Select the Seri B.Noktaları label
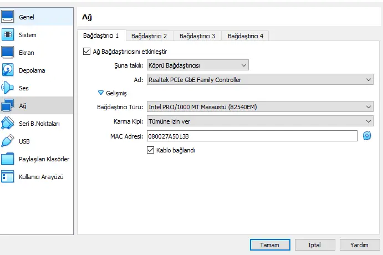383x255 pixels. pos(39,124)
